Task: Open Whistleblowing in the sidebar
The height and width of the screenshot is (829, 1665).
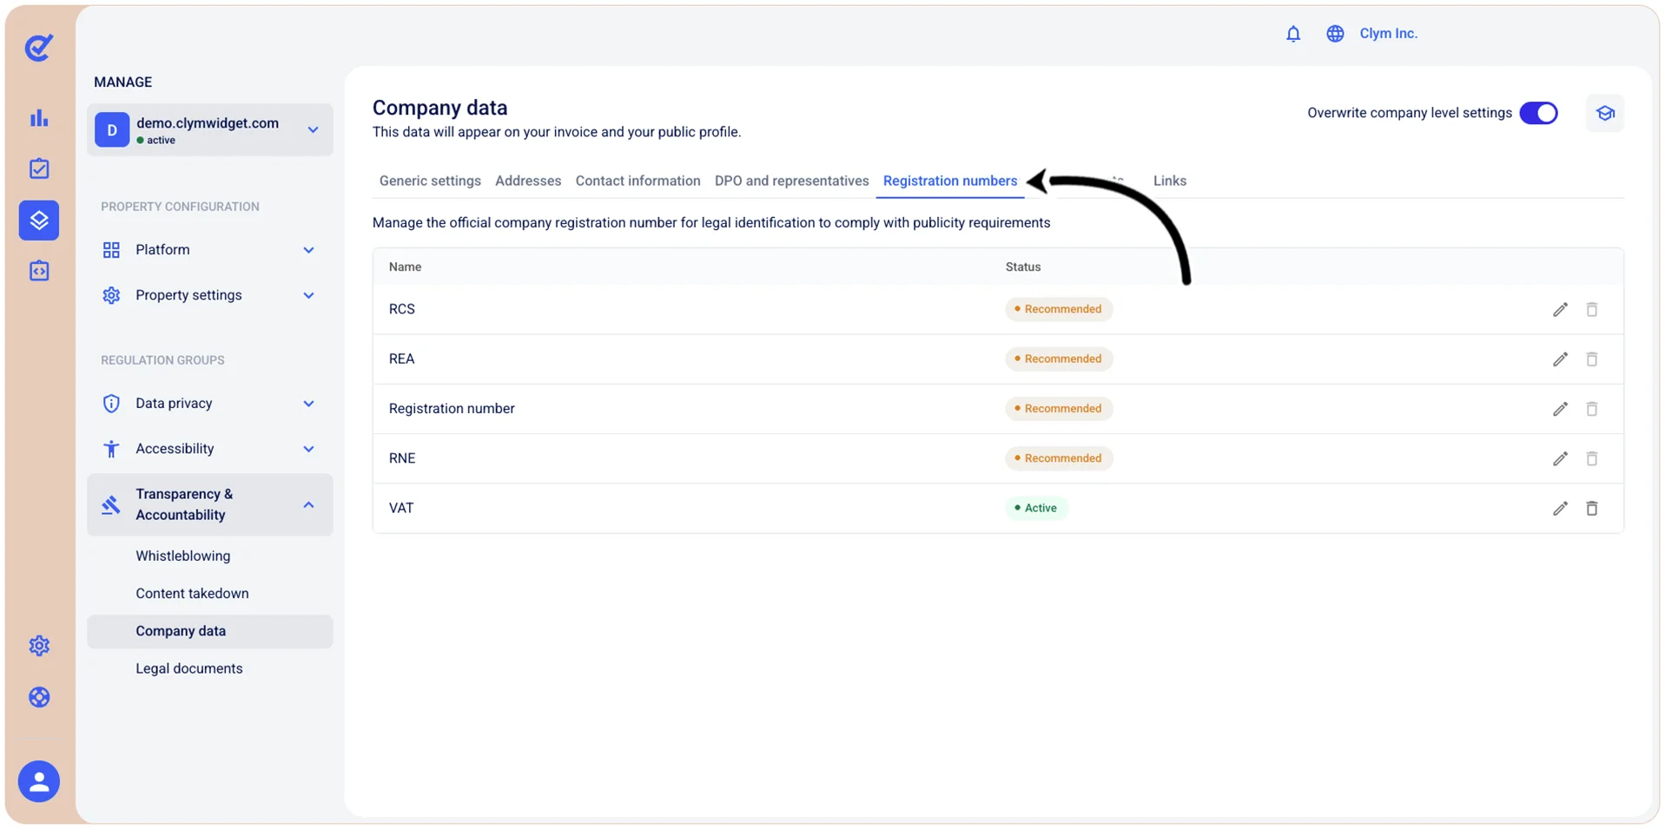Action: [x=182, y=556]
